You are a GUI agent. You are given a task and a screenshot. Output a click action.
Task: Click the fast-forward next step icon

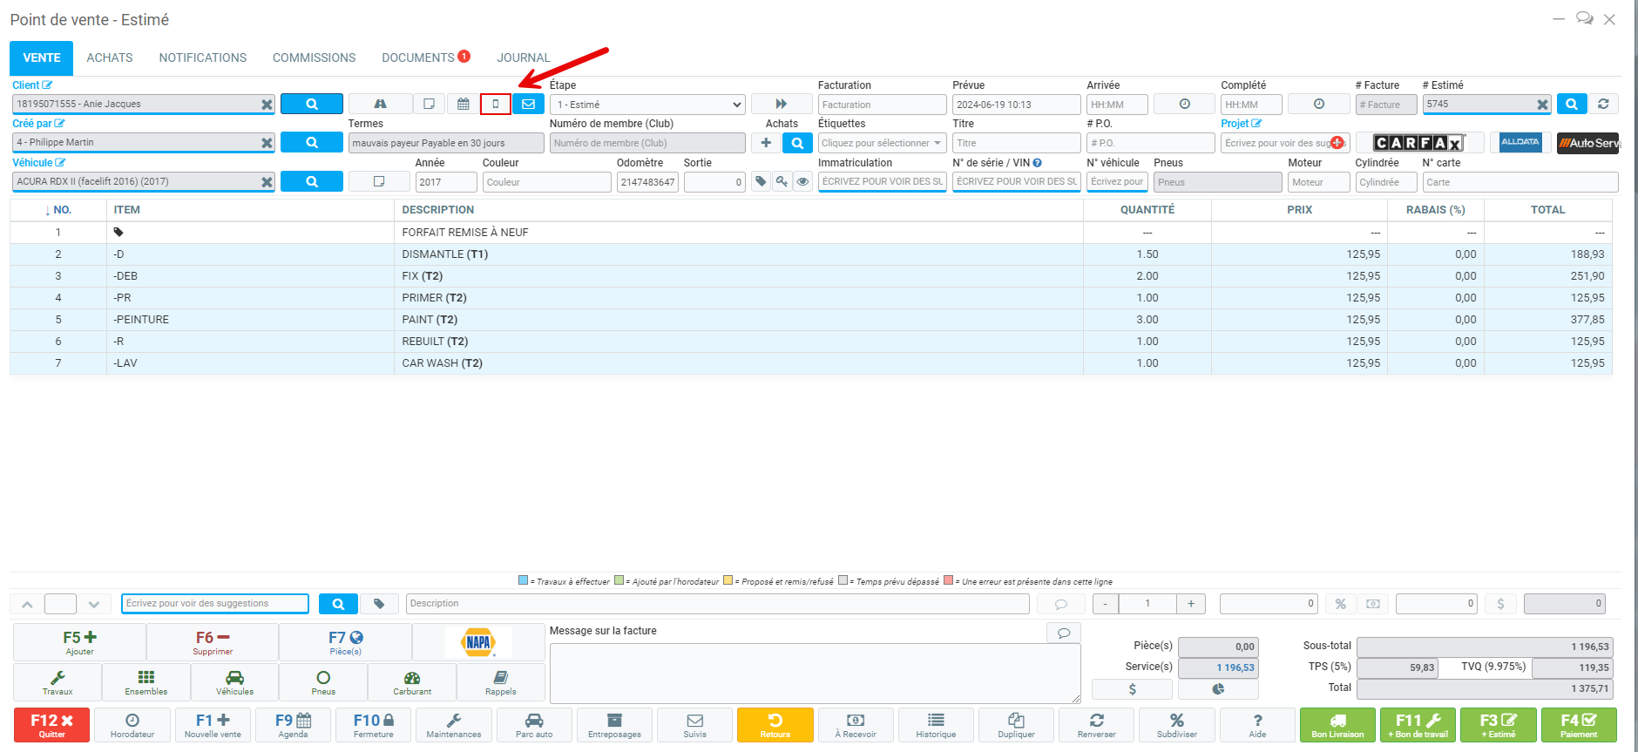click(781, 104)
